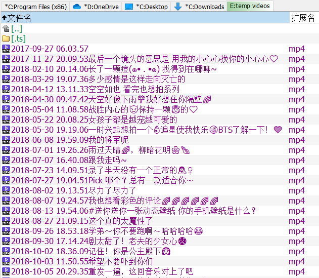
Task: Select file 2018-04-30 09.47.42天空好像下雨
Action: 111,99
